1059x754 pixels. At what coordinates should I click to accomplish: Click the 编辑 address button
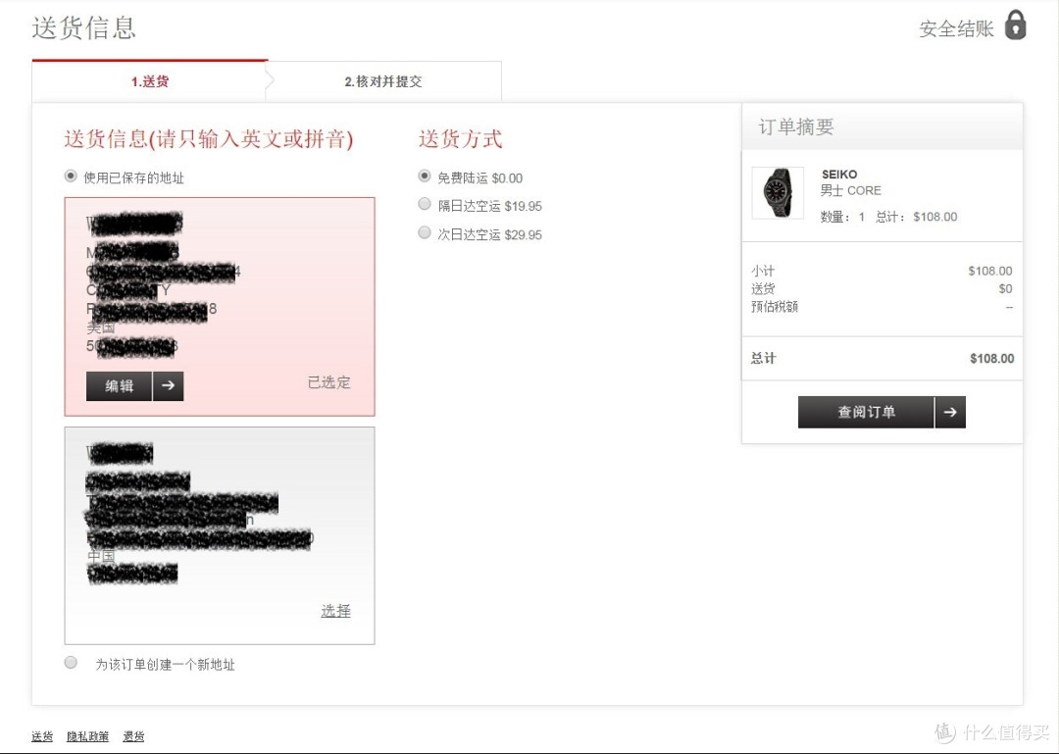119,385
